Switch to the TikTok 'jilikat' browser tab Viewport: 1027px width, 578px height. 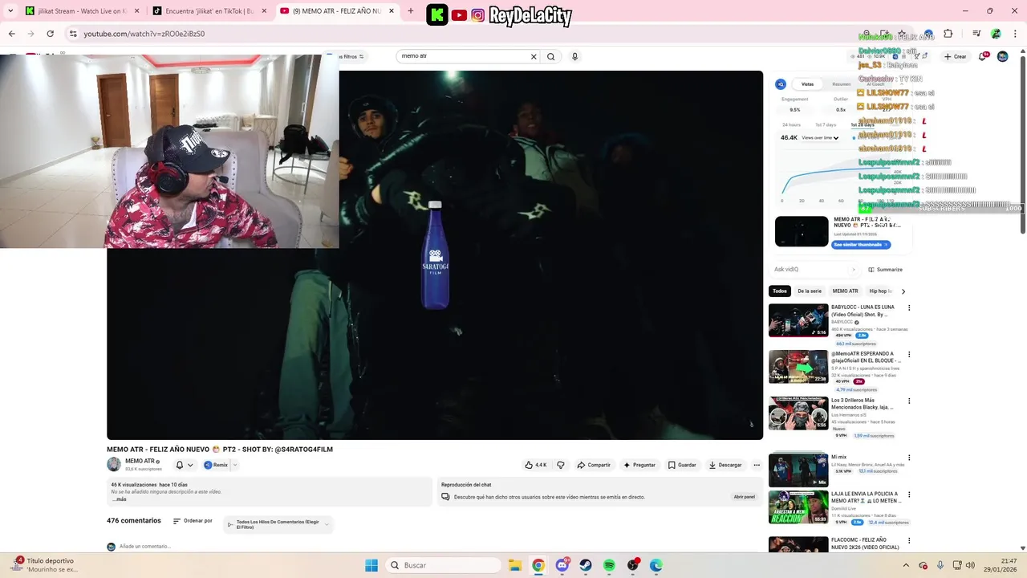click(209, 11)
